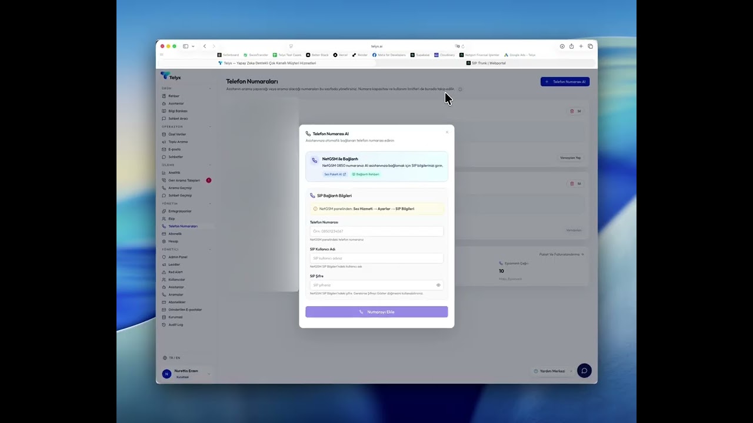Open Gönderilen E-postalar in the sidebar
Image resolution: width=753 pixels, height=423 pixels.
pyautogui.click(x=185, y=310)
